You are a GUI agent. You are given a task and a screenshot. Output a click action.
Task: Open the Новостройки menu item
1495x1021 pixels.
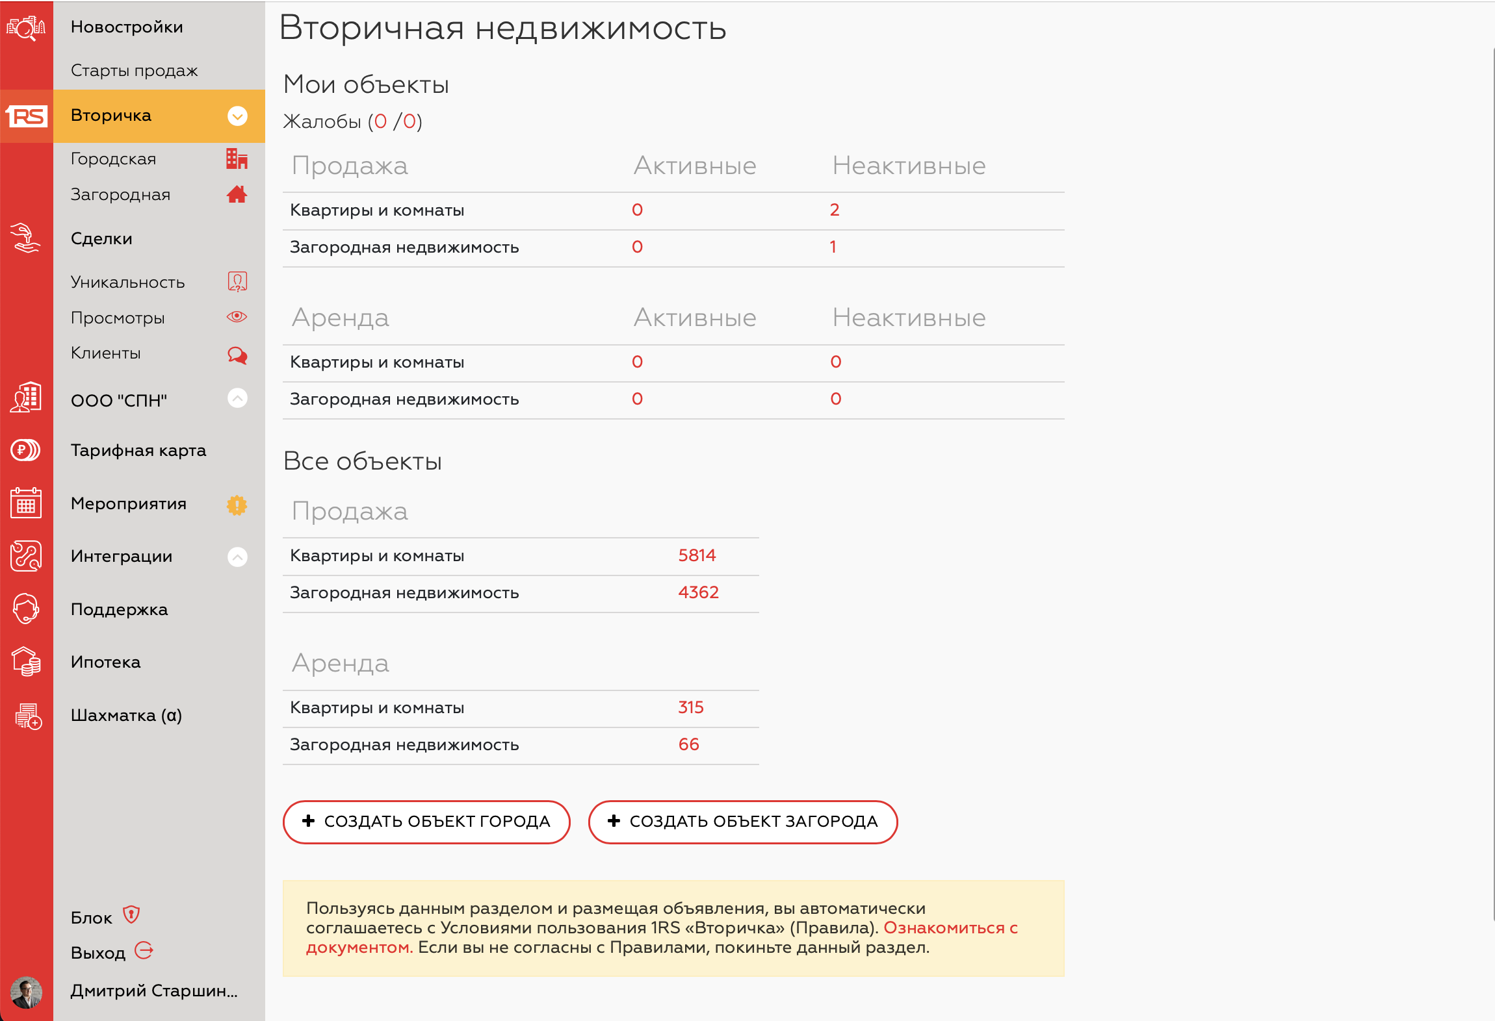(127, 27)
